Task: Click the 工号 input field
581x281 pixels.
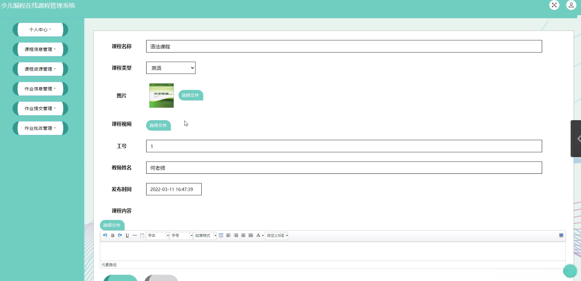Action: pos(344,146)
